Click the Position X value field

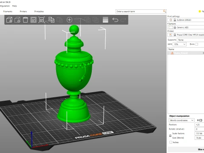(199, 125)
